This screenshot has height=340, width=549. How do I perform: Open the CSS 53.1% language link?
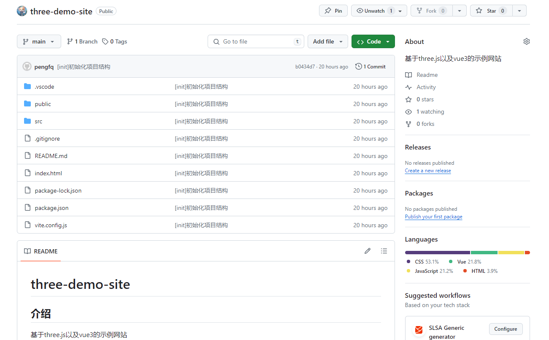click(x=423, y=262)
